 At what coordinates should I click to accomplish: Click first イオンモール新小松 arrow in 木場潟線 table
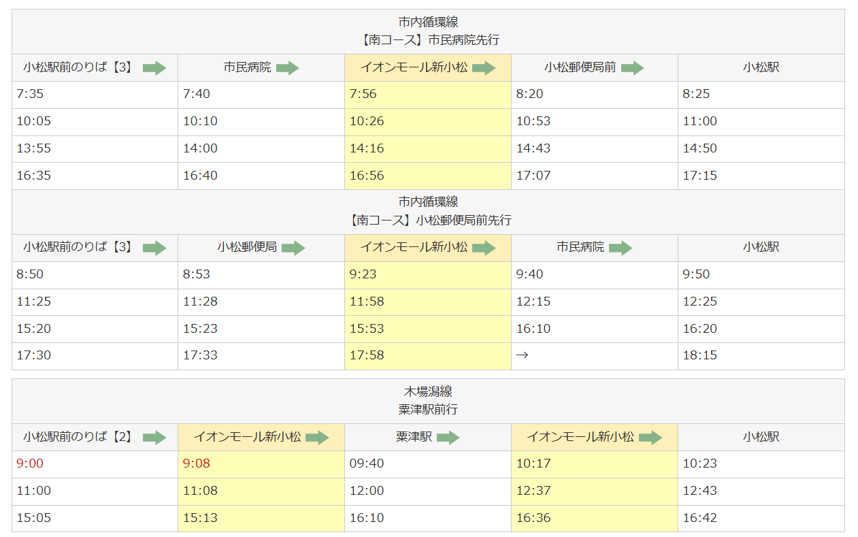317,438
